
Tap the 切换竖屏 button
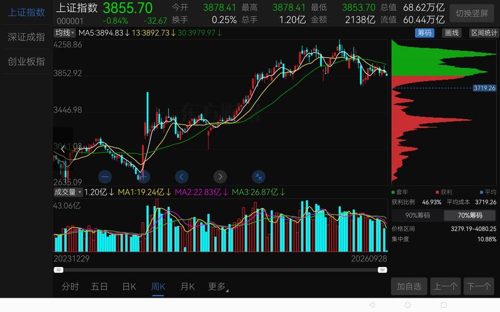472,13
